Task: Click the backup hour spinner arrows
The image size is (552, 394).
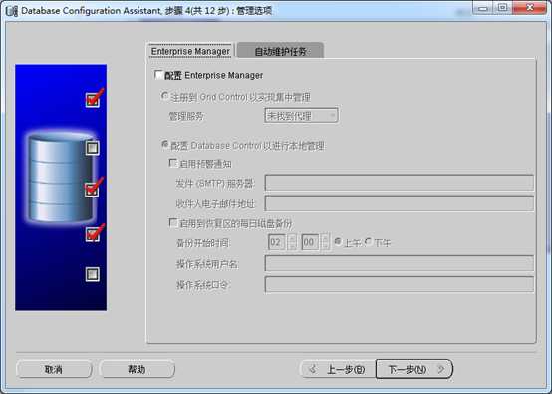Action: pyautogui.click(x=292, y=242)
